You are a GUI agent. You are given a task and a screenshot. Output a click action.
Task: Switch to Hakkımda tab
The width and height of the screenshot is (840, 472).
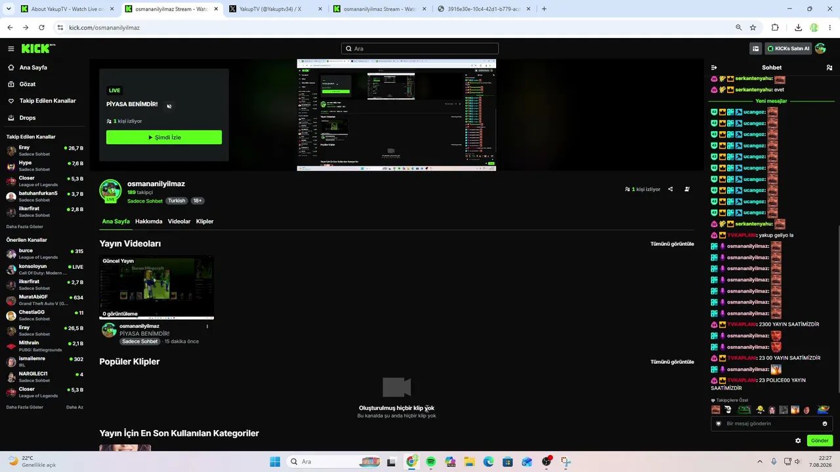(148, 222)
